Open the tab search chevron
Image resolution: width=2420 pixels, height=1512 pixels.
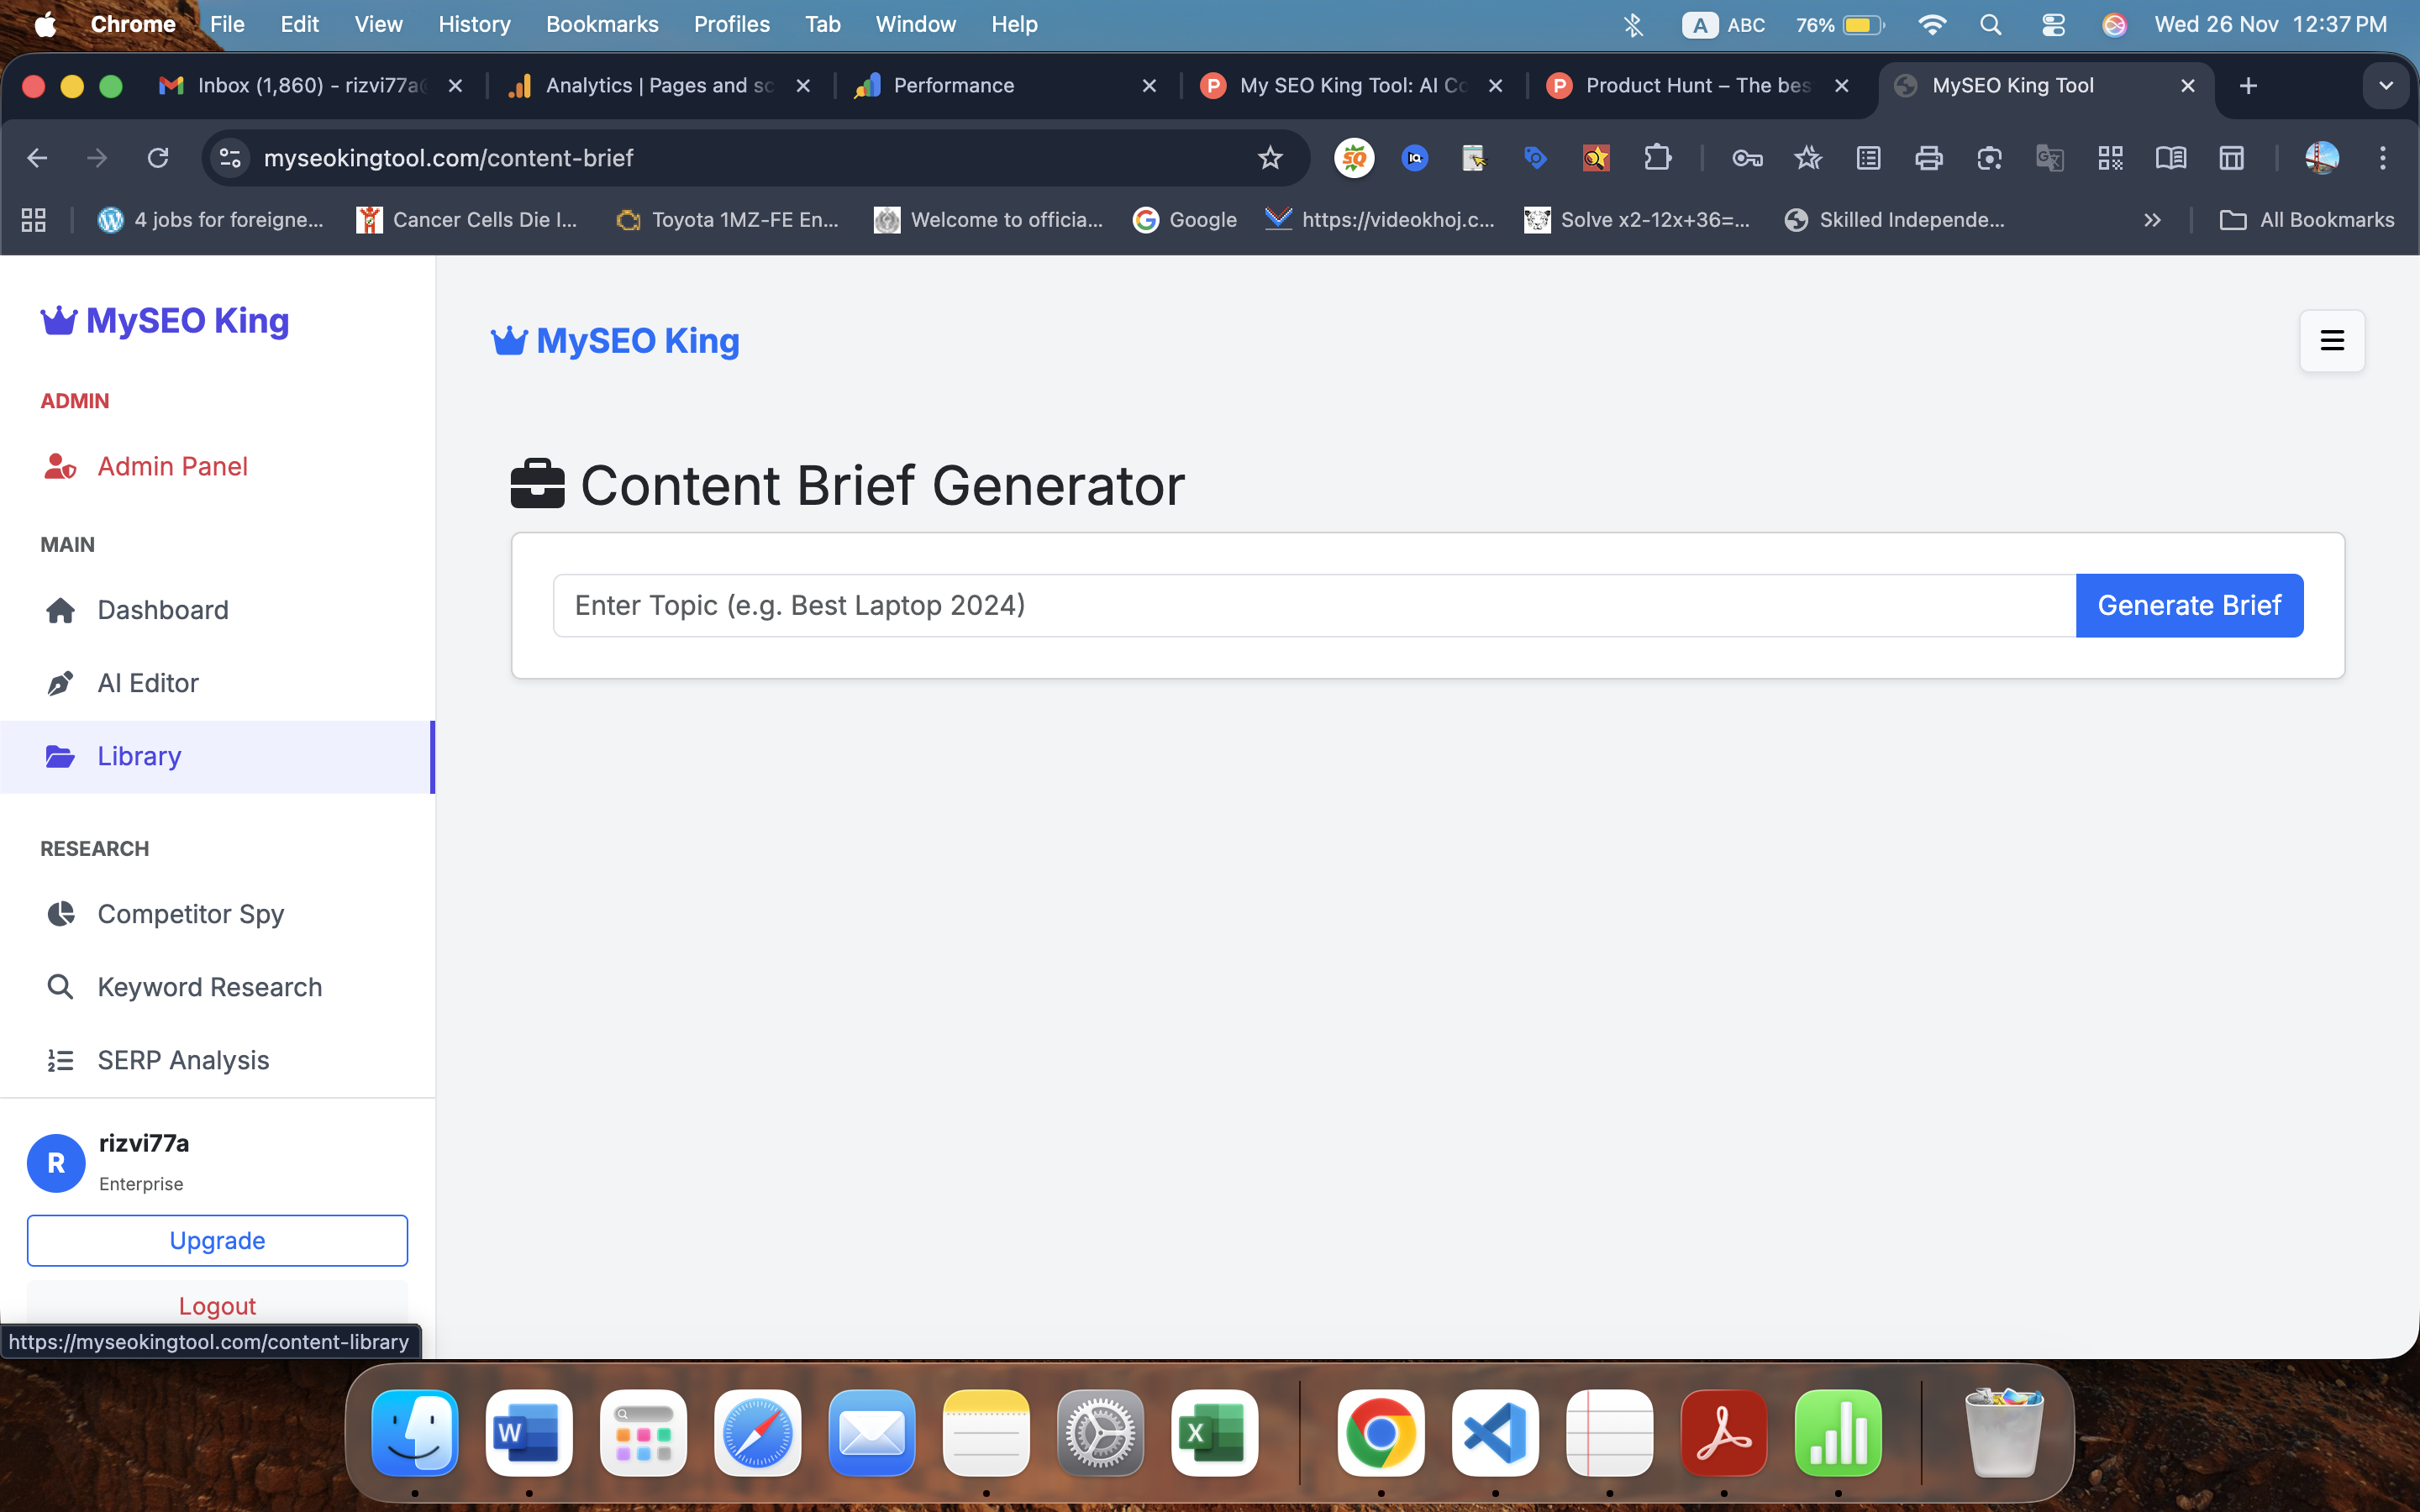2386,86
